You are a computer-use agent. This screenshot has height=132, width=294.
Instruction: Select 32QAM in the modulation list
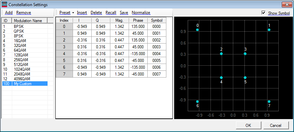click(x=25, y=46)
